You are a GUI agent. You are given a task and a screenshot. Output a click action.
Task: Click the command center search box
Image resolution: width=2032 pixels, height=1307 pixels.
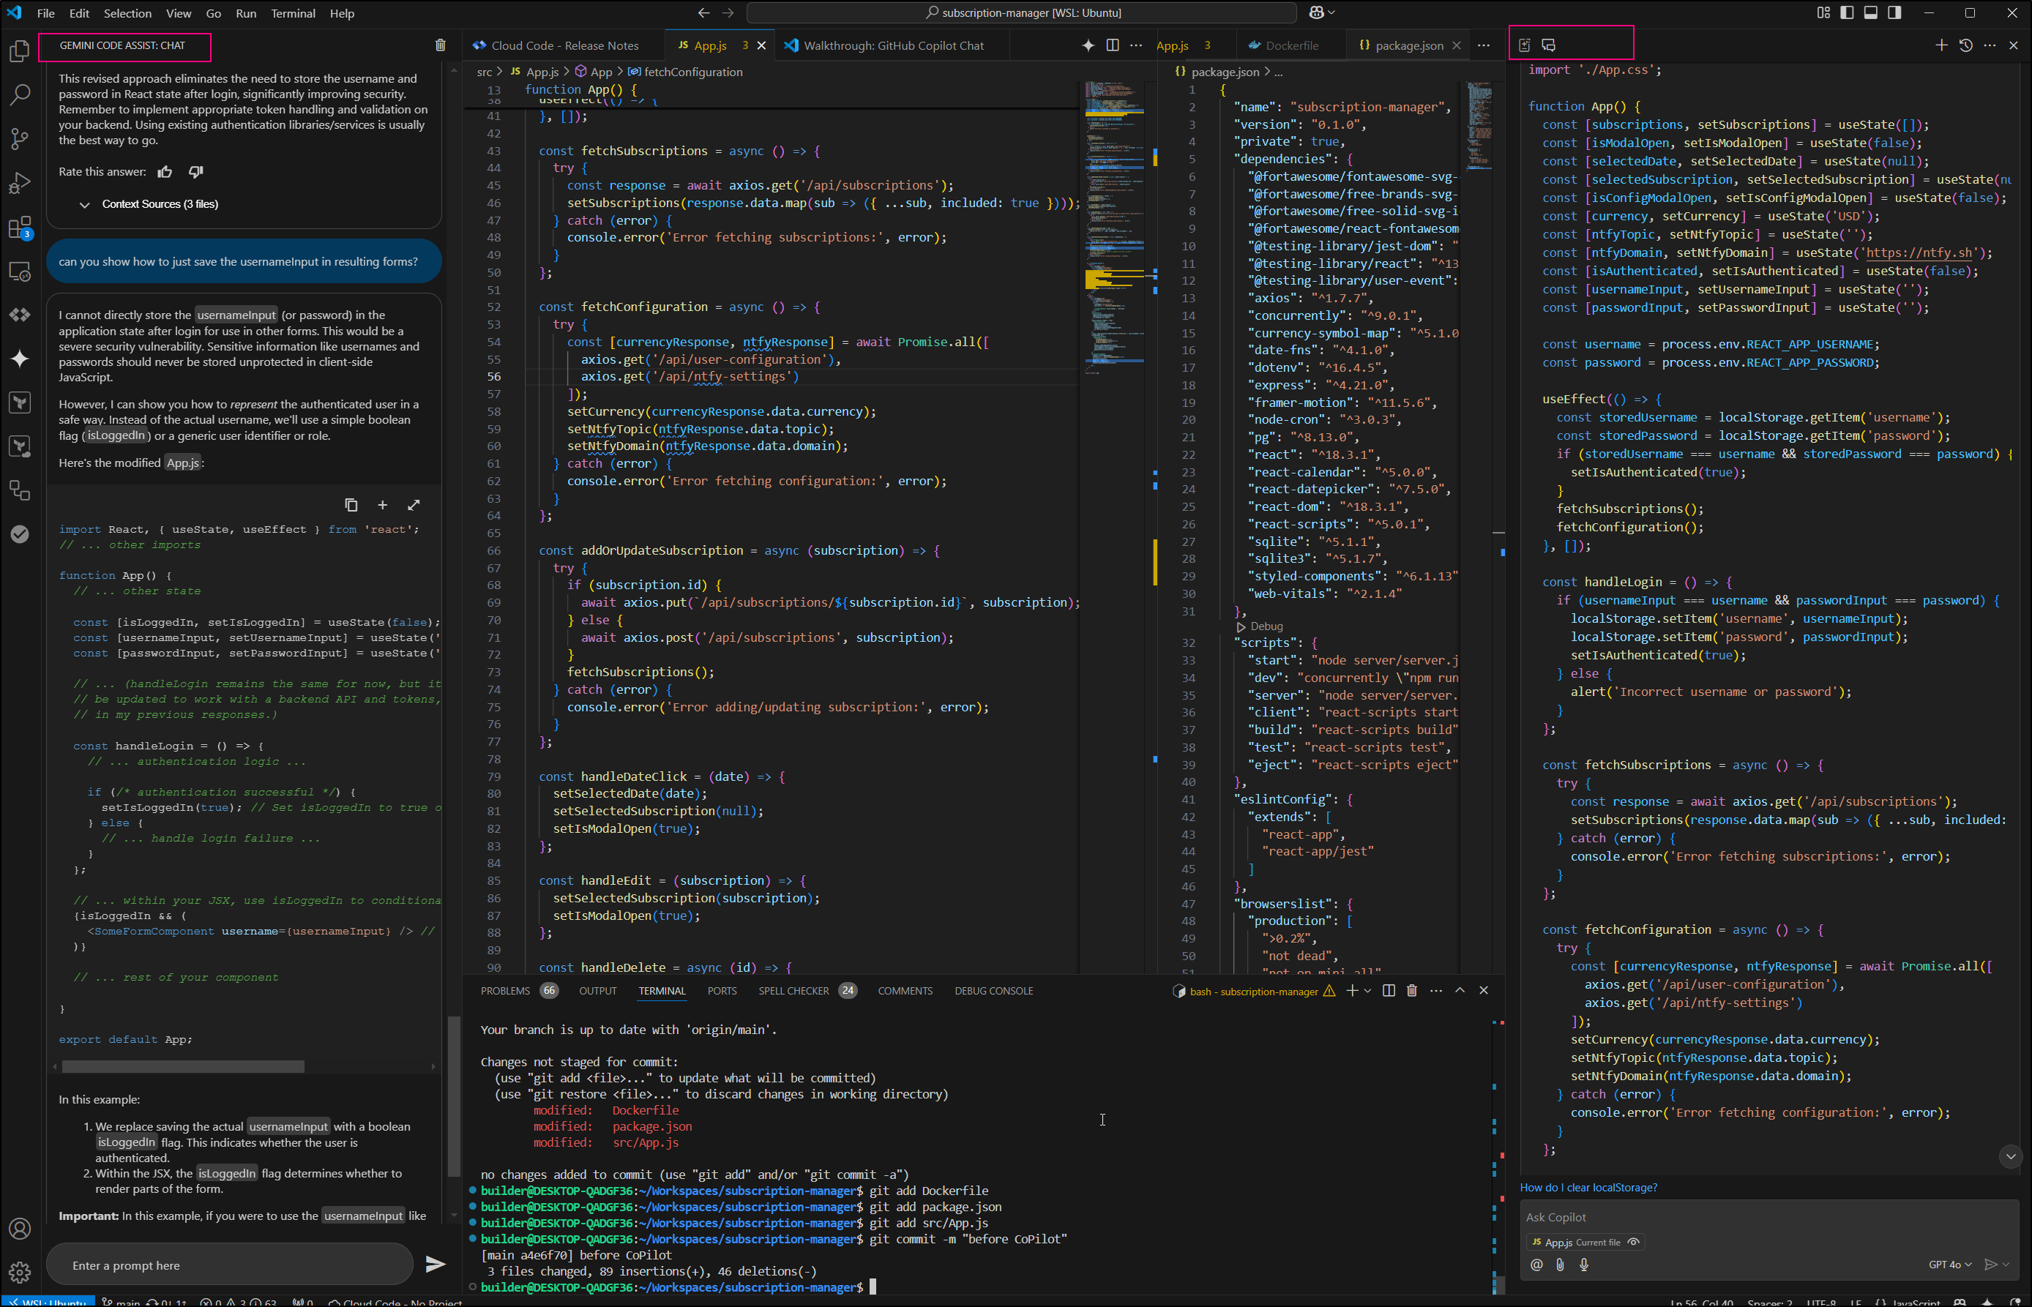(1021, 12)
